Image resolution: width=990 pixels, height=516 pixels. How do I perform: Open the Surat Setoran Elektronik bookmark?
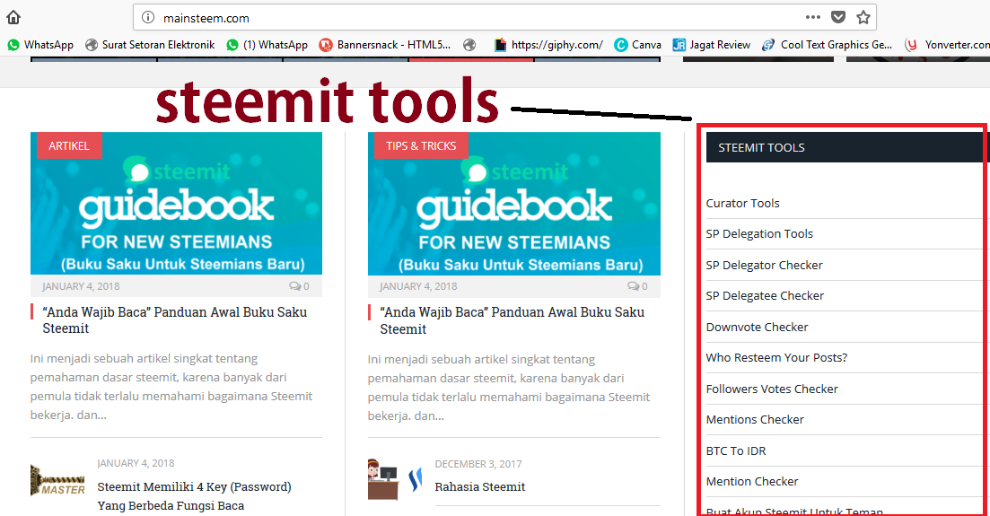click(x=150, y=45)
